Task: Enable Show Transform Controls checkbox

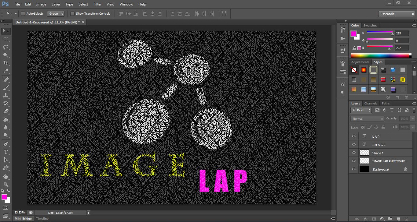Action: click(72, 14)
